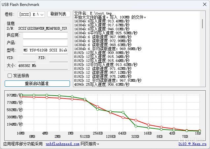Click the 刷新列表 refresh list button

point(59,14)
